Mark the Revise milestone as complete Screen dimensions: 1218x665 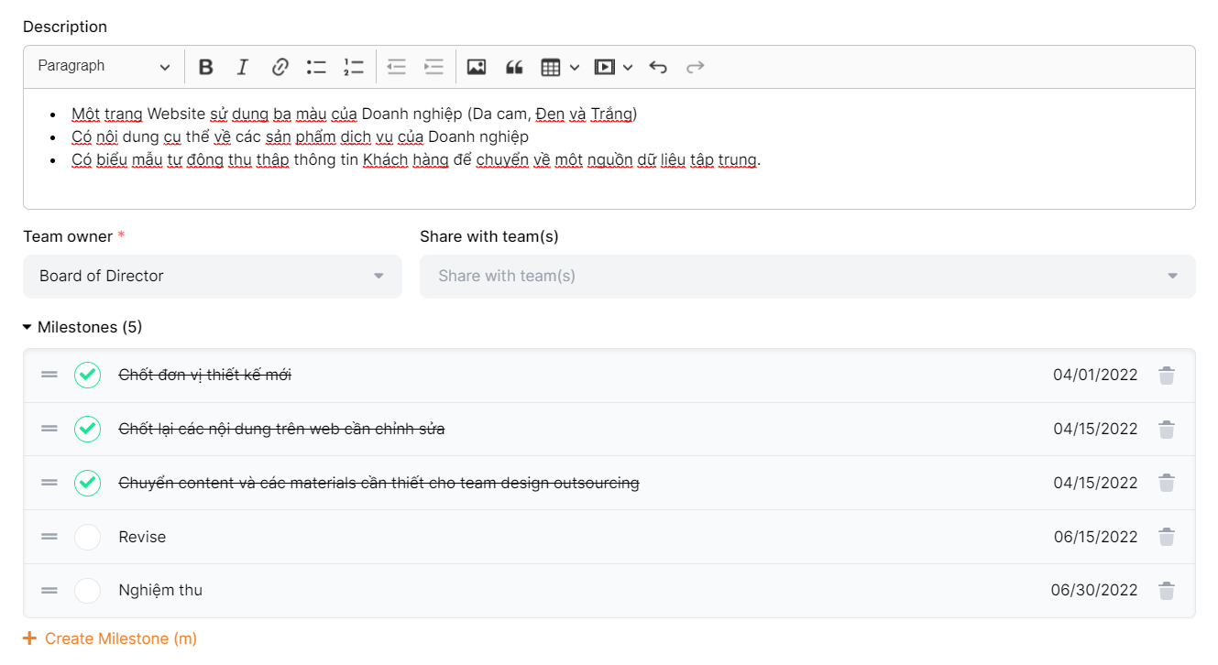[87, 537]
